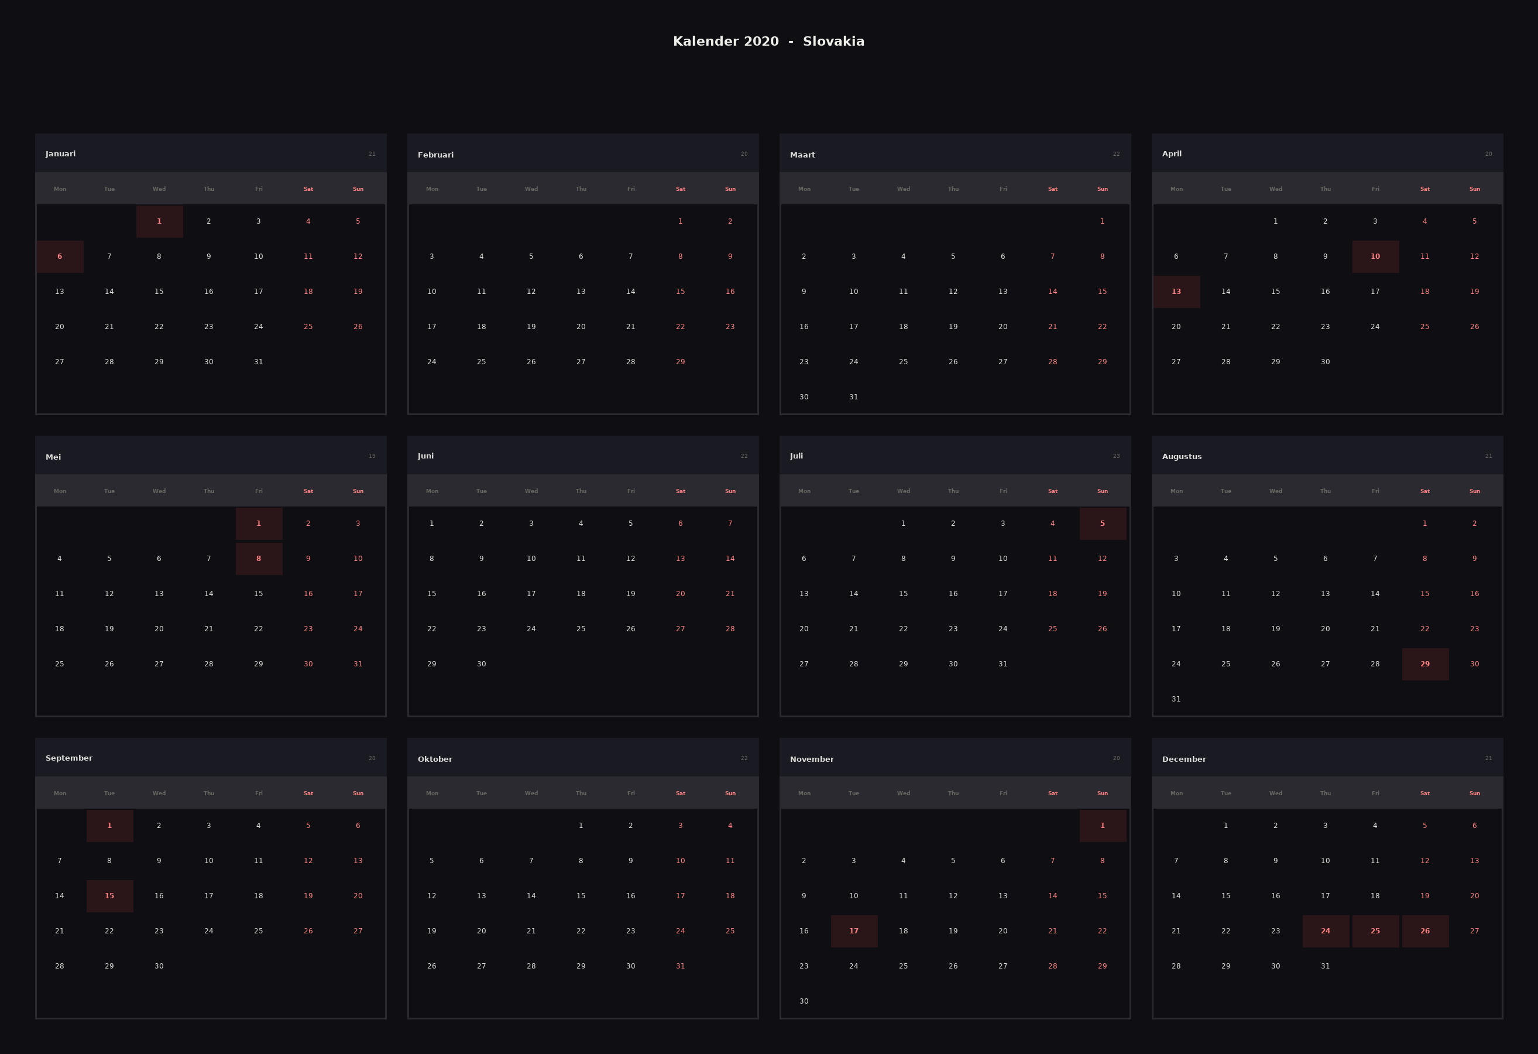This screenshot has height=1054, width=1538.
Task: Select January 1 holiday in Januari
Action: click(x=160, y=221)
